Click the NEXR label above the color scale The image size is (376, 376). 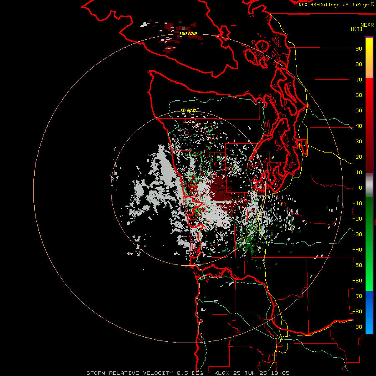(x=367, y=25)
